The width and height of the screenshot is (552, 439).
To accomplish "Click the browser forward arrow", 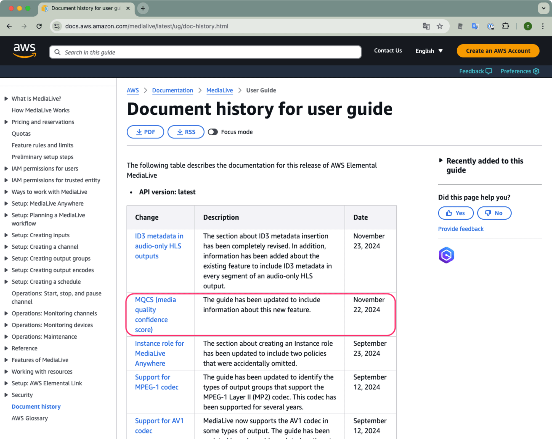I will [24, 26].
